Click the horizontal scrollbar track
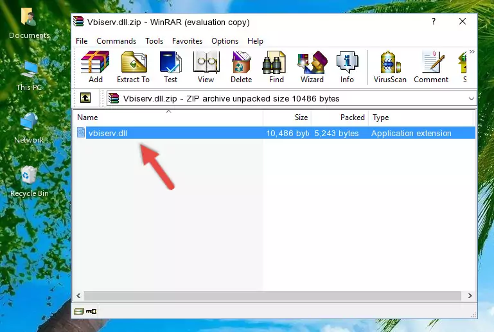Image resolution: width=494 pixels, height=332 pixels. pos(272,296)
